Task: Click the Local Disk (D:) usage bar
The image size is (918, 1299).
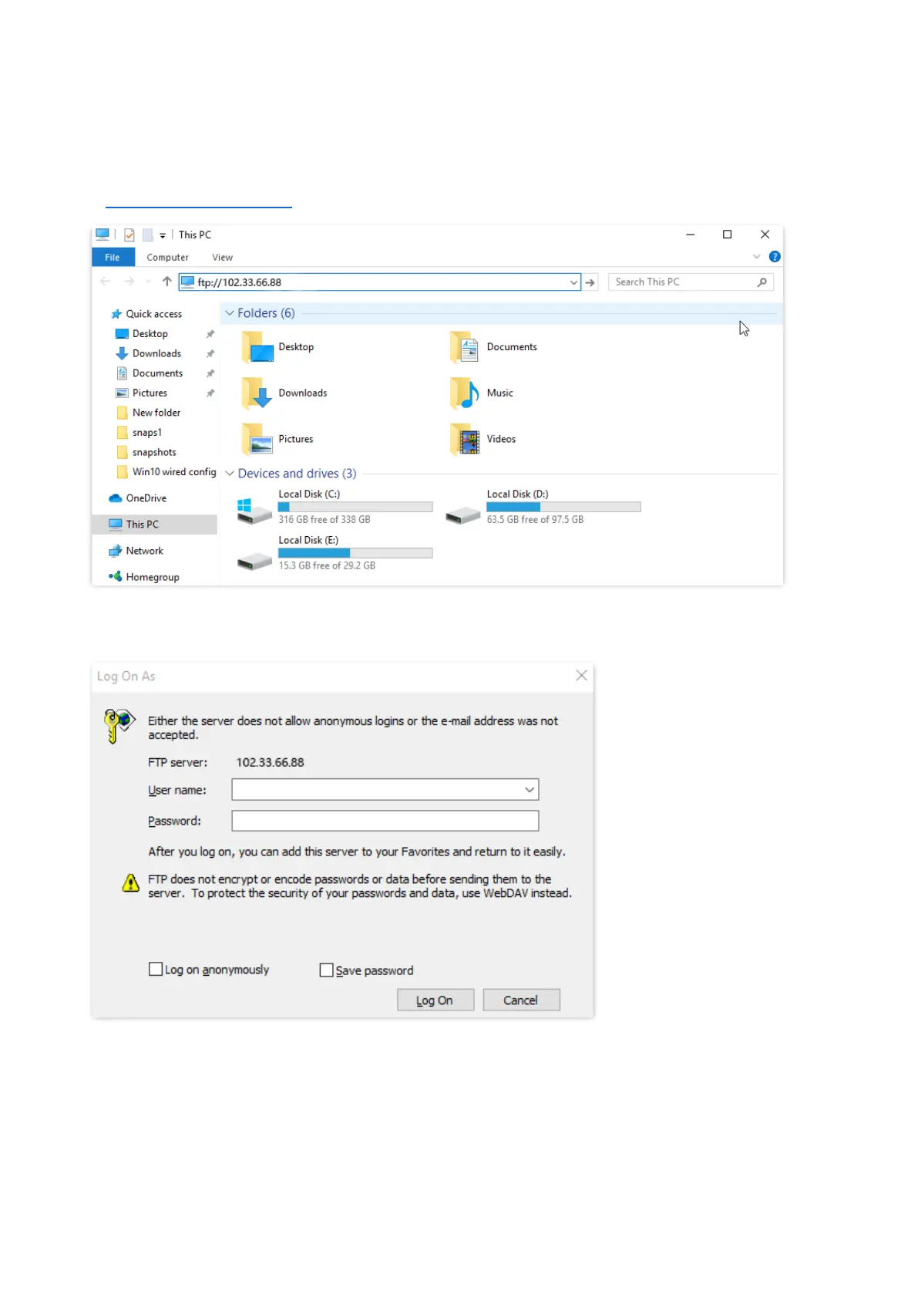Action: coord(563,508)
